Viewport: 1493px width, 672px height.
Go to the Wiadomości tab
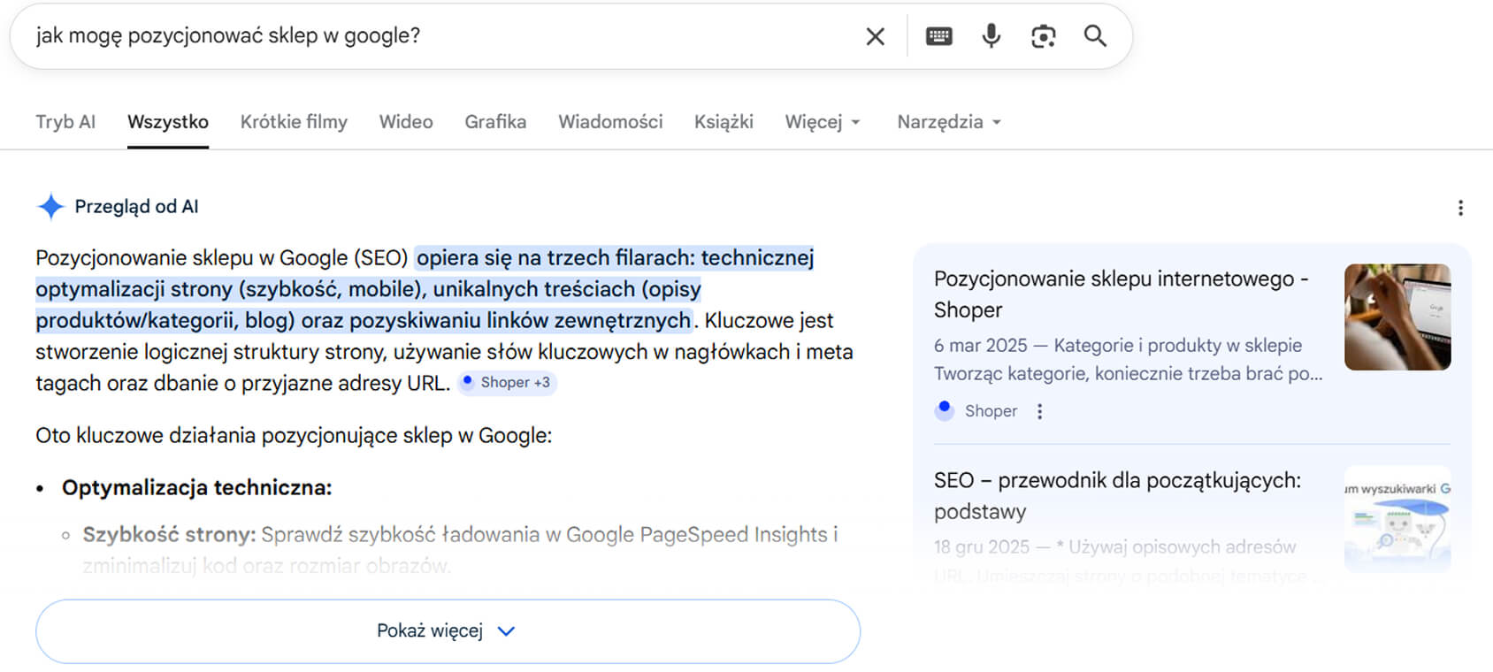[x=610, y=122]
